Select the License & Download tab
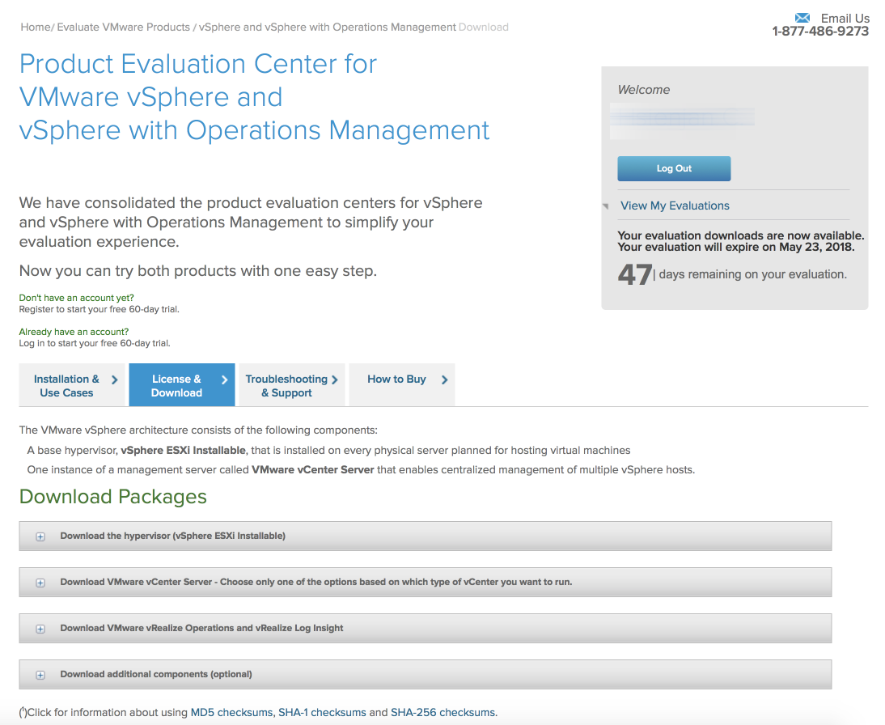Screen dimensions: 885x725 pos(176,385)
